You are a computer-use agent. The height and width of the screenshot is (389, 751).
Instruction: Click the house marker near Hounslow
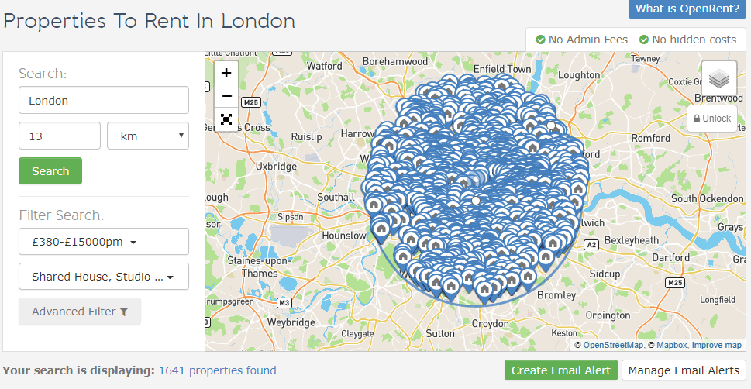tap(381, 228)
